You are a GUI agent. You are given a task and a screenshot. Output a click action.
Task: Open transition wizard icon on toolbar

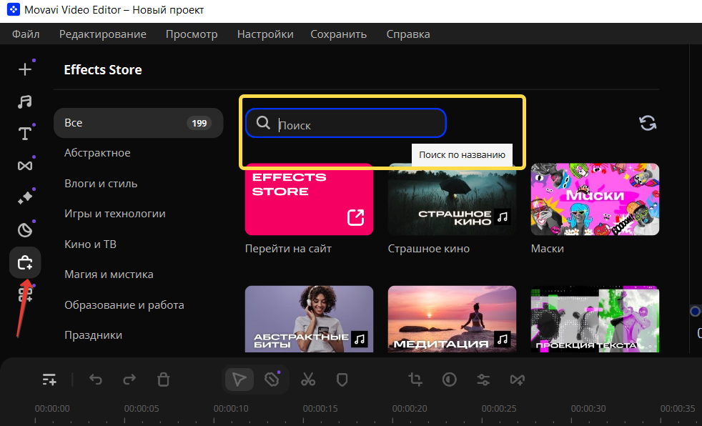click(517, 380)
